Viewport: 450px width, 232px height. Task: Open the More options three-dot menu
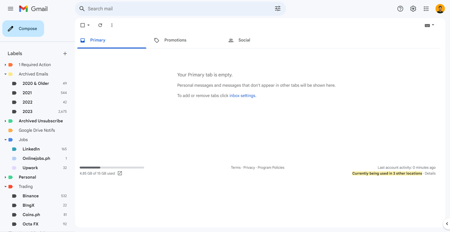112,25
